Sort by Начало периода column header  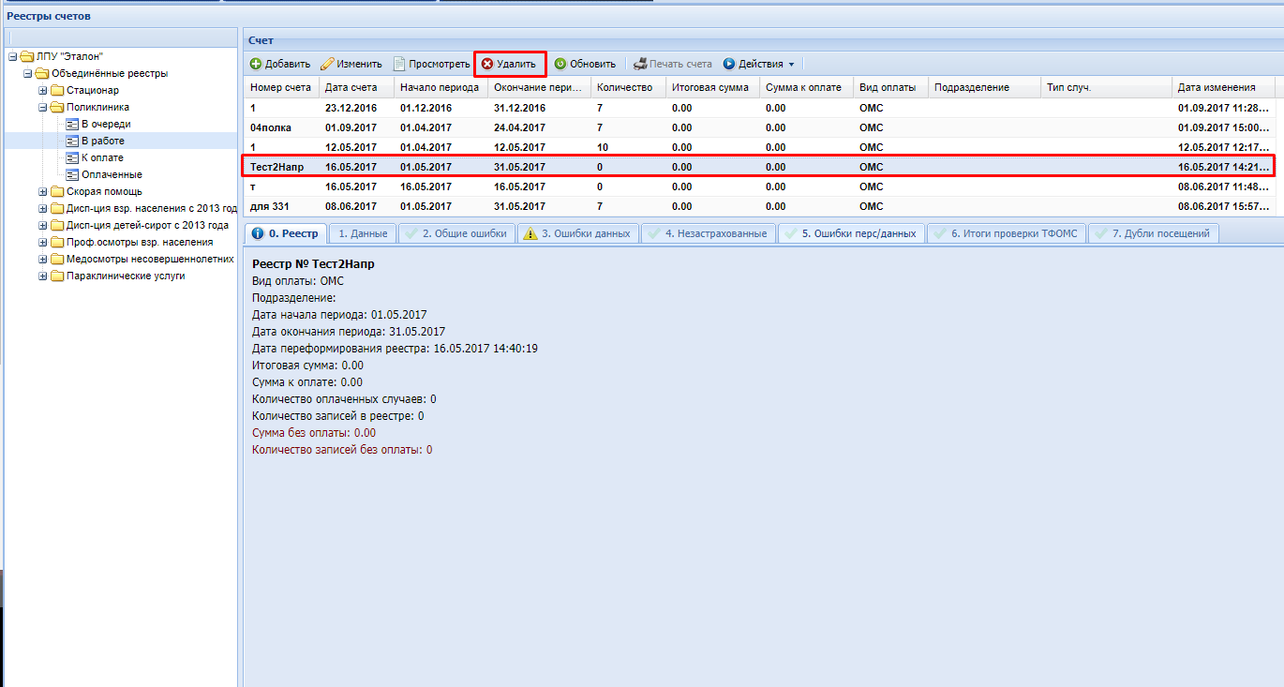pyautogui.click(x=440, y=87)
